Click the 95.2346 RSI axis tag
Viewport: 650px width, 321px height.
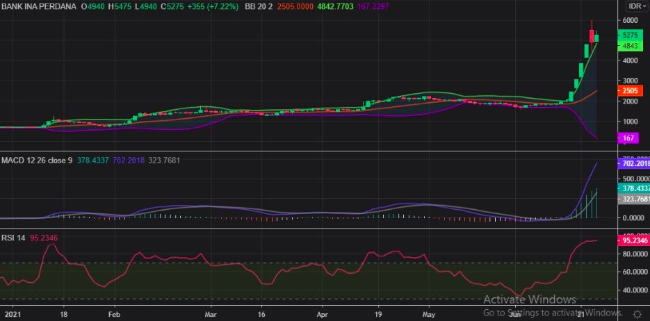(x=633, y=240)
